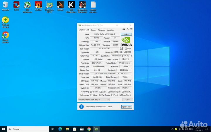Screen dimensions: 211x132
Task: Click the BIOS export share icon
Action: (x=122, y=48)
